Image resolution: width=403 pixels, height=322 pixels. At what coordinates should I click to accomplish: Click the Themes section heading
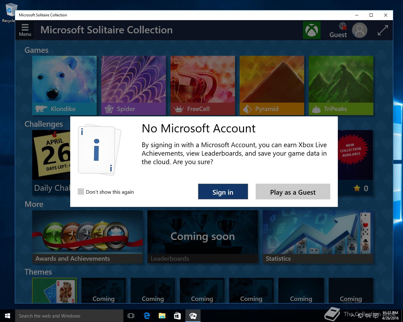(x=38, y=272)
